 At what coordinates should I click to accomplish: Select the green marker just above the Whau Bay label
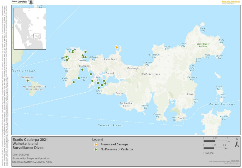point(99,88)
